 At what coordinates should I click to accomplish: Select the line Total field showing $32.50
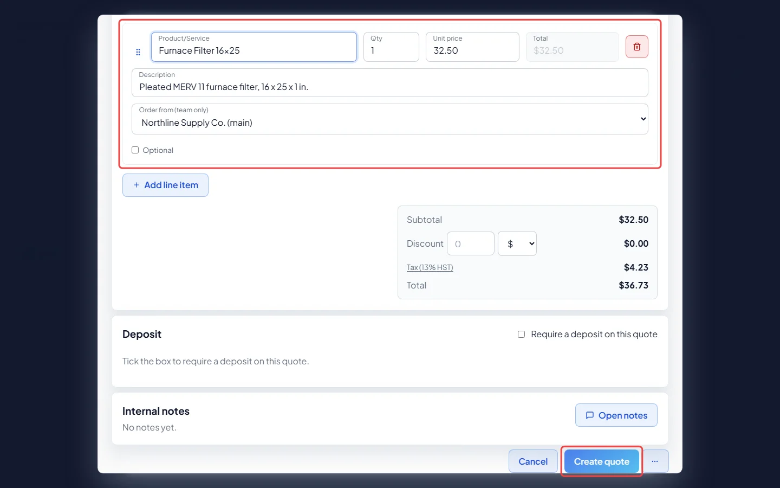[x=573, y=47]
